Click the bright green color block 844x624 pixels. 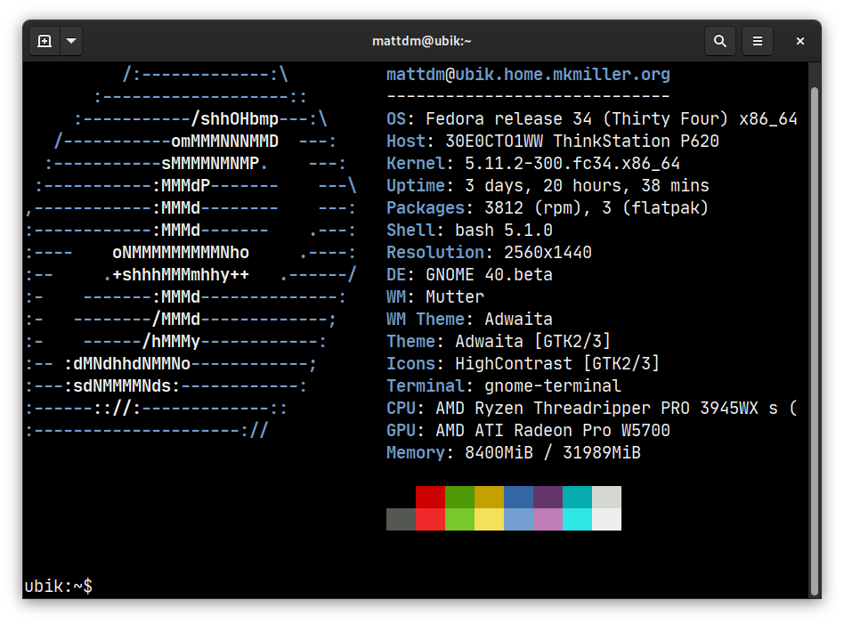pos(459,520)
